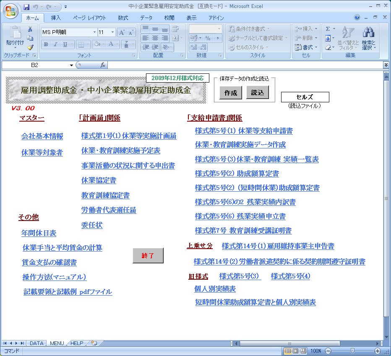
Task: Click the formula bar input field
Action: (245, 65)
